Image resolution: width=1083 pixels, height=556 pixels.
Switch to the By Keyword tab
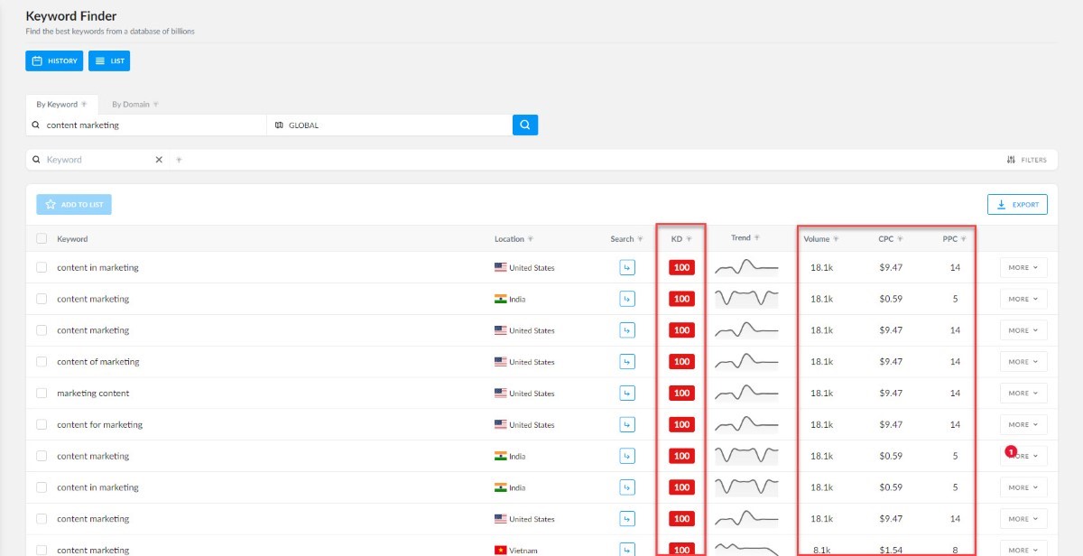click(x=61, y=104)
